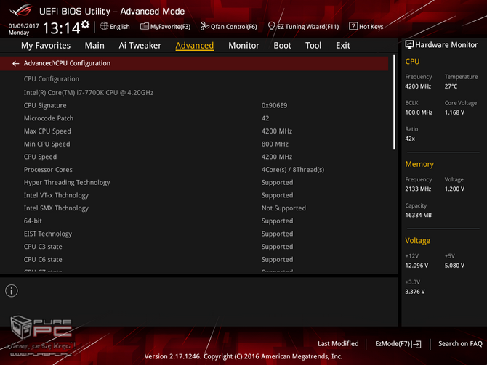Click Search on FAQ
Screen dimensions: 487x365
coord(460,344)
